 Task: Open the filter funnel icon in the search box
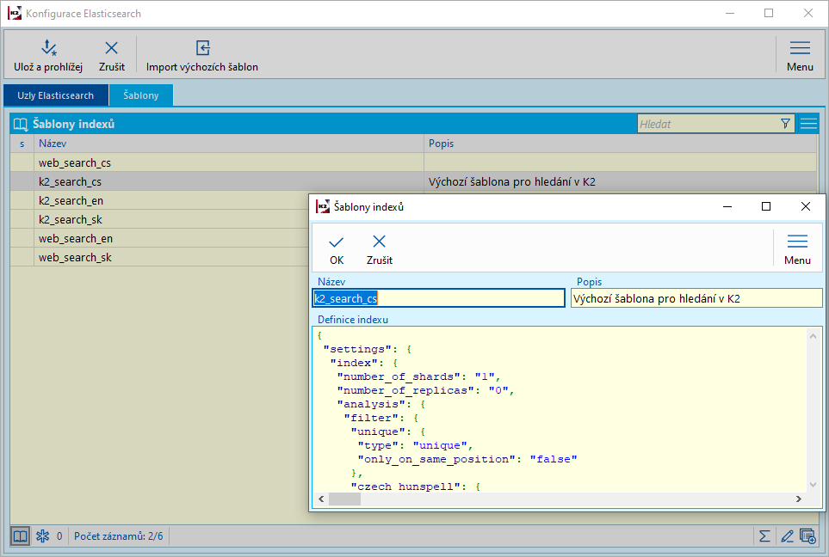click(785, 124)
